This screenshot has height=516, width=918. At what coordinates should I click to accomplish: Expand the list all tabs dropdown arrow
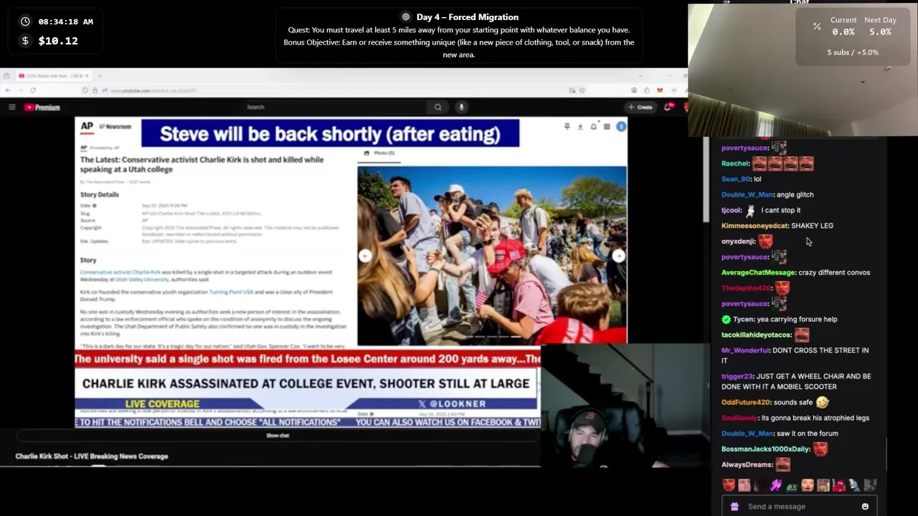click(x=640, y=75)
